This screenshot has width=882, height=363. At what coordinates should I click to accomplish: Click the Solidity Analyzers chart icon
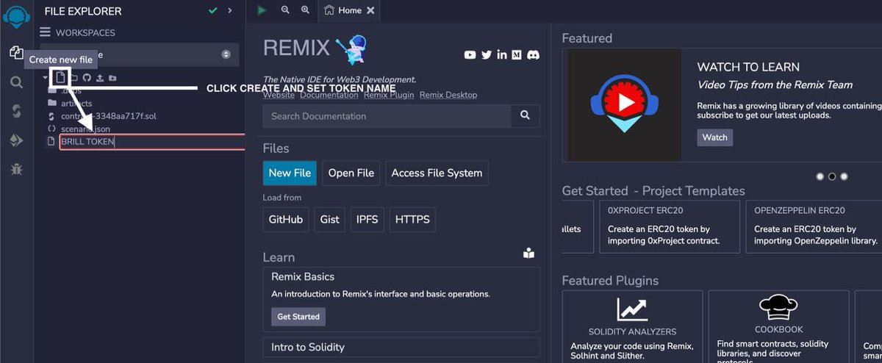point(632,309)
